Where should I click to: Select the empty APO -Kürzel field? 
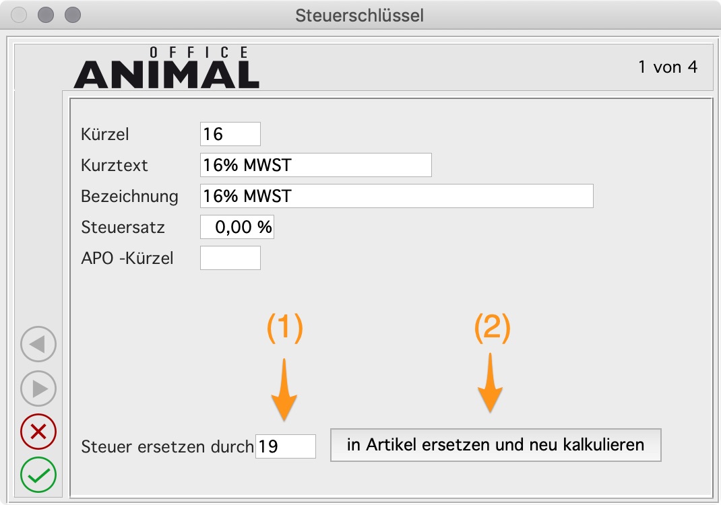click(x=230, y=258)
